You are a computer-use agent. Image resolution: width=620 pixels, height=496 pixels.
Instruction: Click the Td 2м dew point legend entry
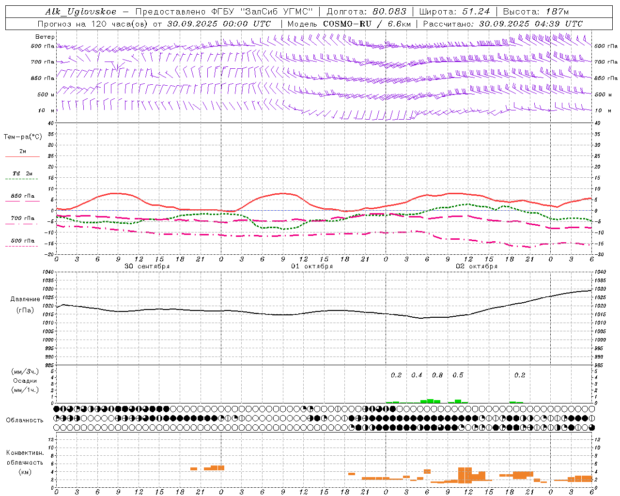(23, 173)
